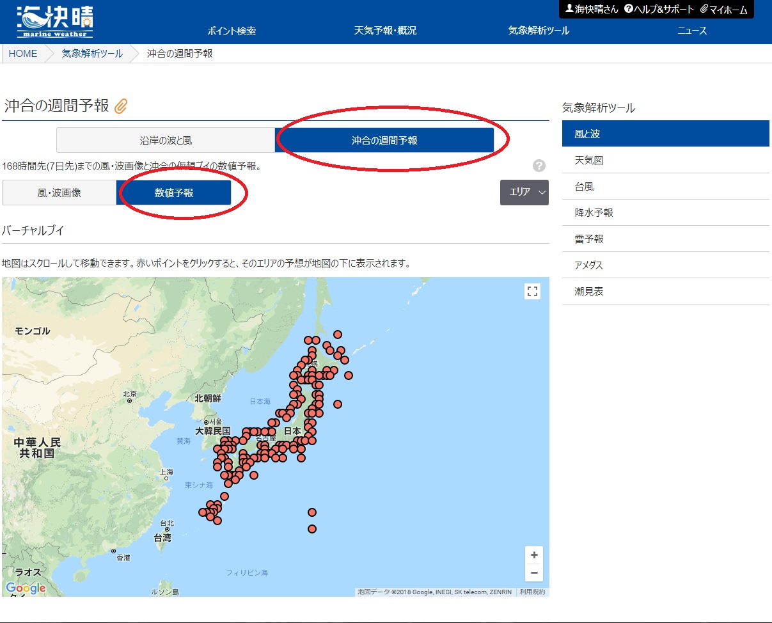Open the gray question mark help icon
The height and width of the screenshot is (623, 772).
coord(539,166)
